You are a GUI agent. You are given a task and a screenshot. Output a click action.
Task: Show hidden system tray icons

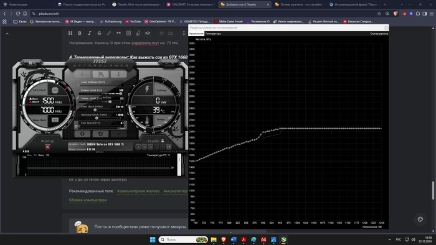(389, 239)
